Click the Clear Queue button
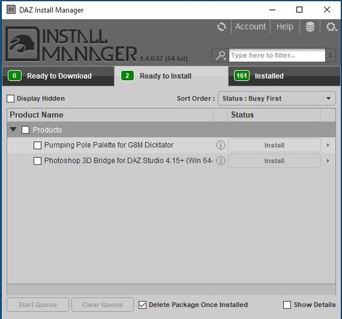 103,305
